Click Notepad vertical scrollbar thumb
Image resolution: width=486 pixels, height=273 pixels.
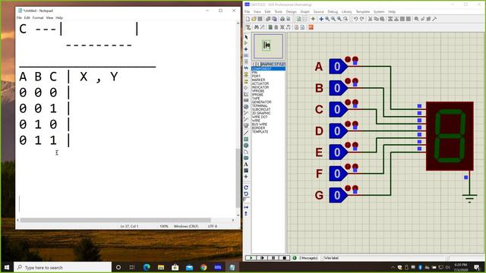tap(238, 178)
